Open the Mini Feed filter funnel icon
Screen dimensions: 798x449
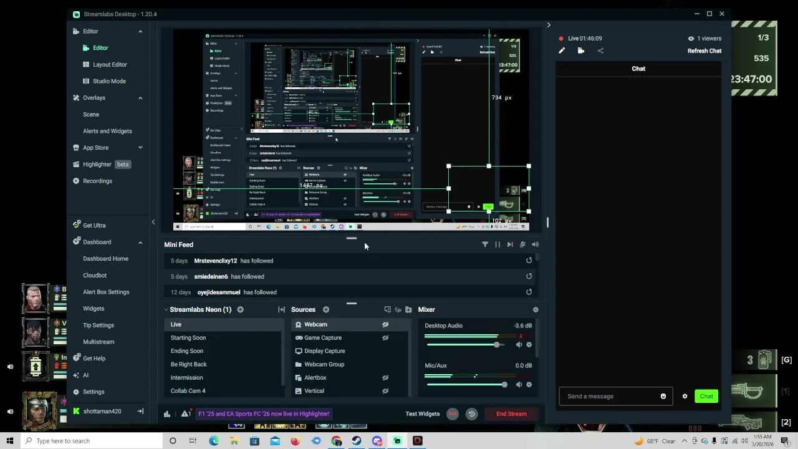[485, 244]
